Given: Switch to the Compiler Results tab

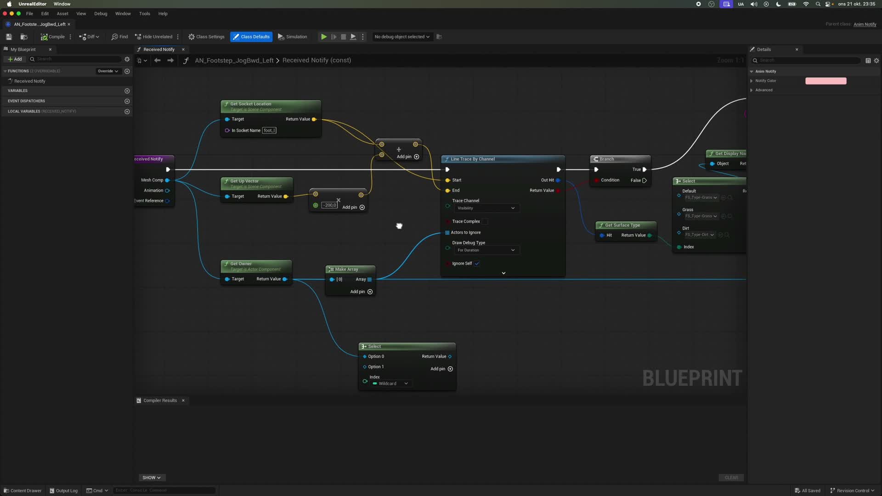Looking at the screenshot, I should click(x=160, y=400).
